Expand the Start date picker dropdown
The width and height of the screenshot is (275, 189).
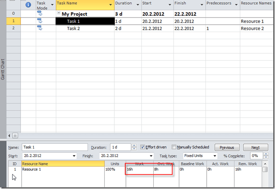pyautogui.click(x=74, y=156)
